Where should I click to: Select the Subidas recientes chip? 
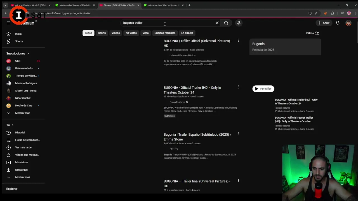coord(165,33)
